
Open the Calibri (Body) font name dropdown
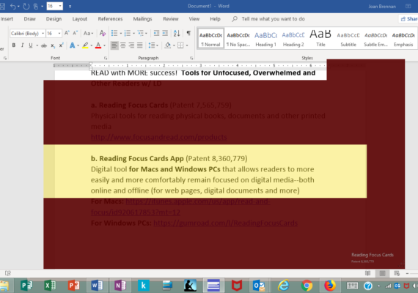tap(43, 33)
